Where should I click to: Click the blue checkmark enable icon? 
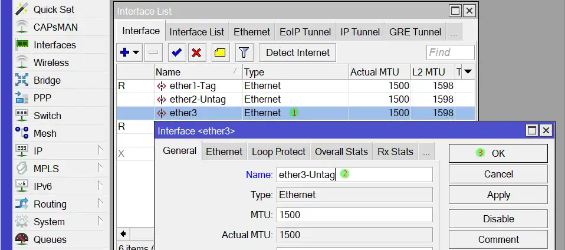point(176,52)
